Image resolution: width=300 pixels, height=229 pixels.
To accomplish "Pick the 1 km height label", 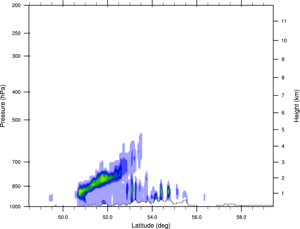I will pos(283,193).
